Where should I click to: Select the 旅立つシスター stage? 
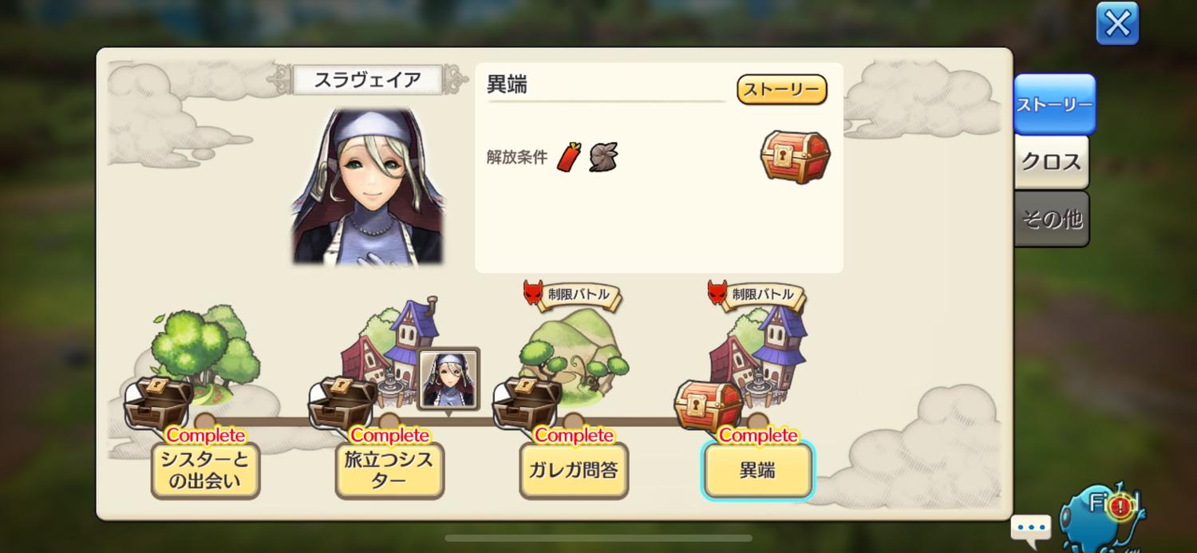tap(389, 471)
